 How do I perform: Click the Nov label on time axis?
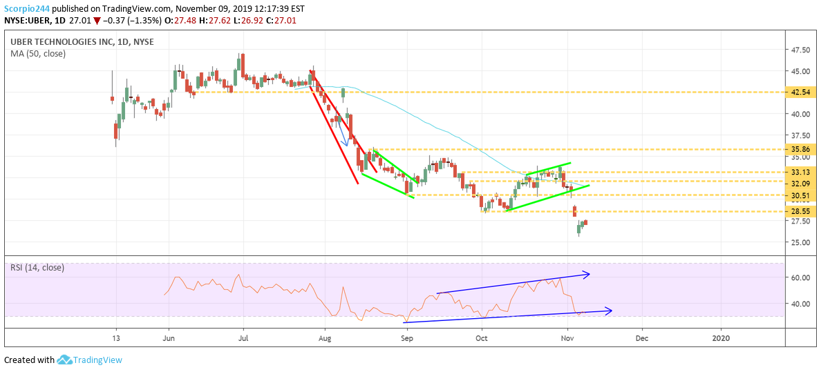(567, 337)
